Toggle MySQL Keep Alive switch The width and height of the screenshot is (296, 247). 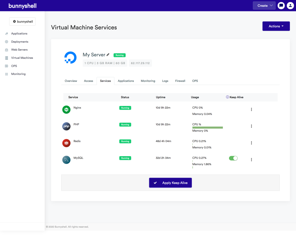tap(233, 158)
